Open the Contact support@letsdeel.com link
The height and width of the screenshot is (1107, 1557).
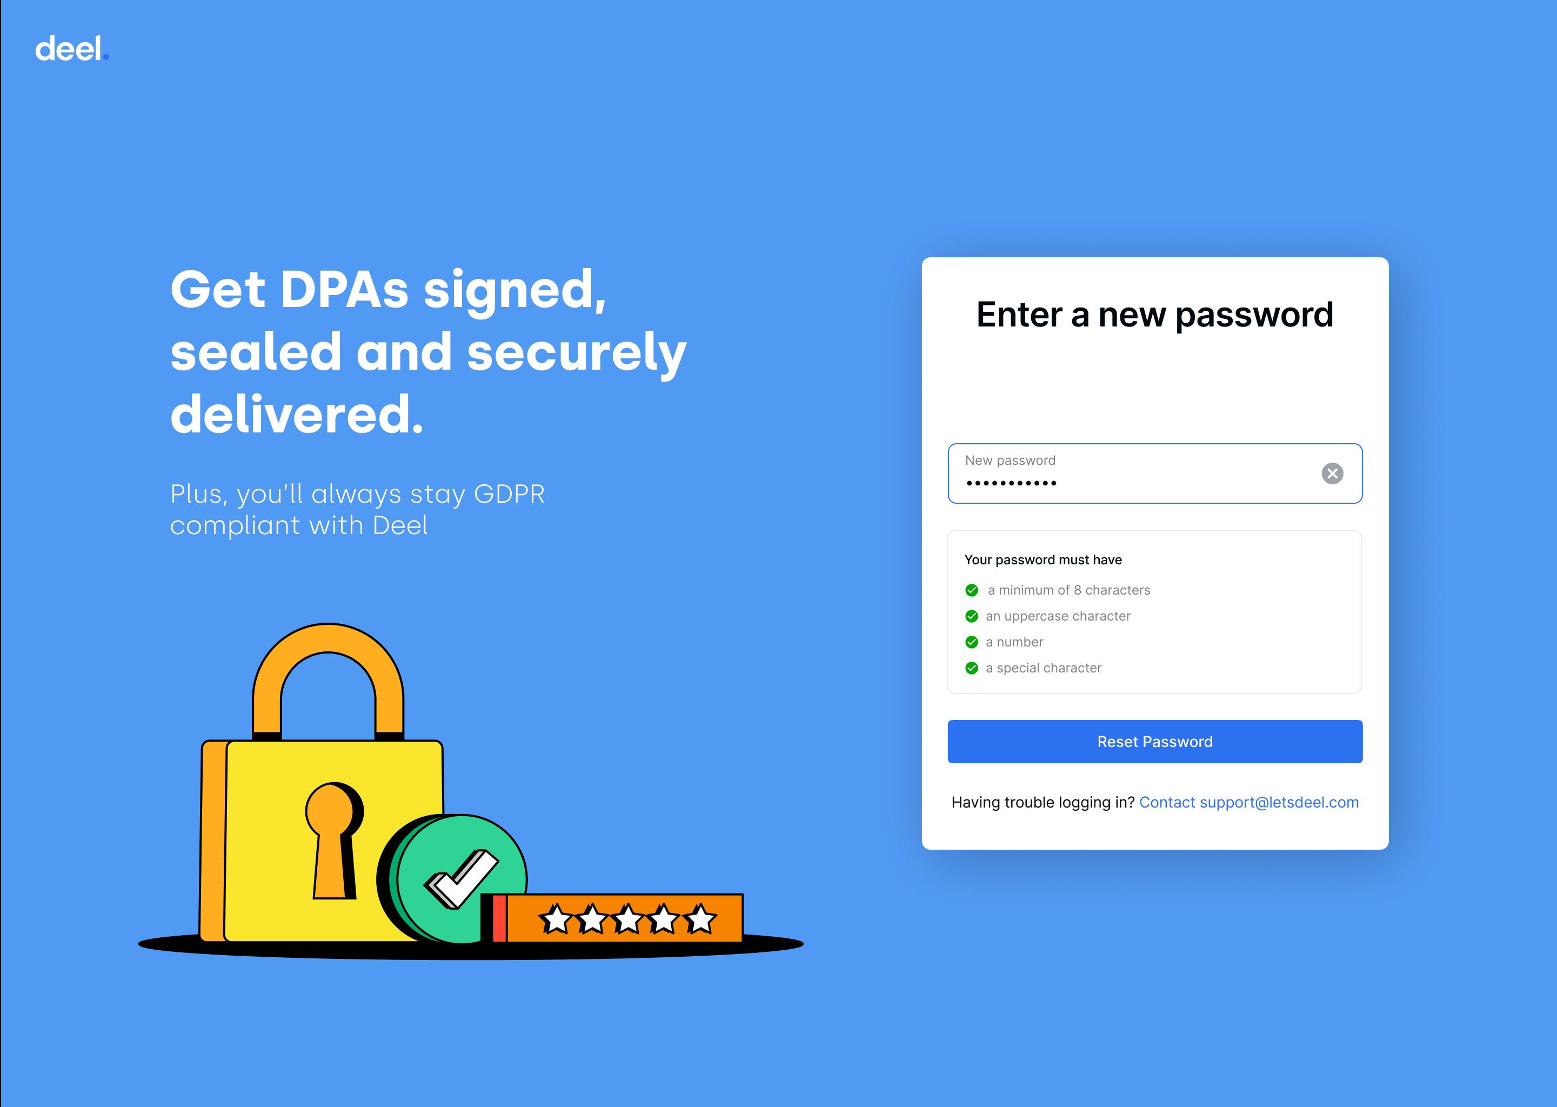click(x=1249, y=802)
